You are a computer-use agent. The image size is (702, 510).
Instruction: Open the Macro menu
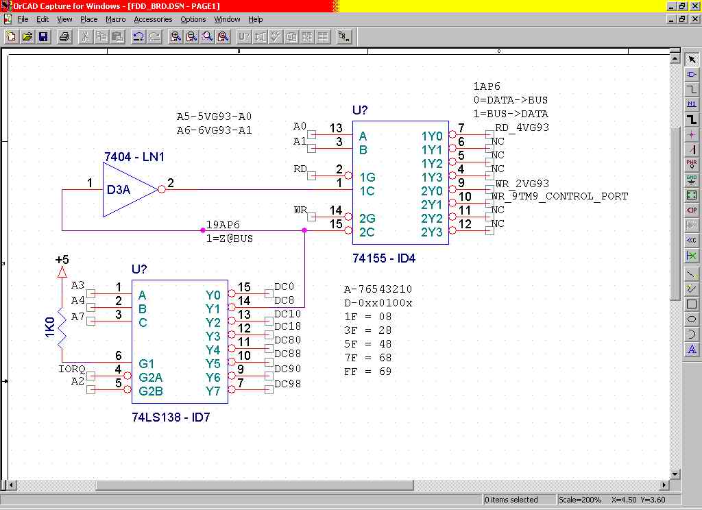[115, 19]
